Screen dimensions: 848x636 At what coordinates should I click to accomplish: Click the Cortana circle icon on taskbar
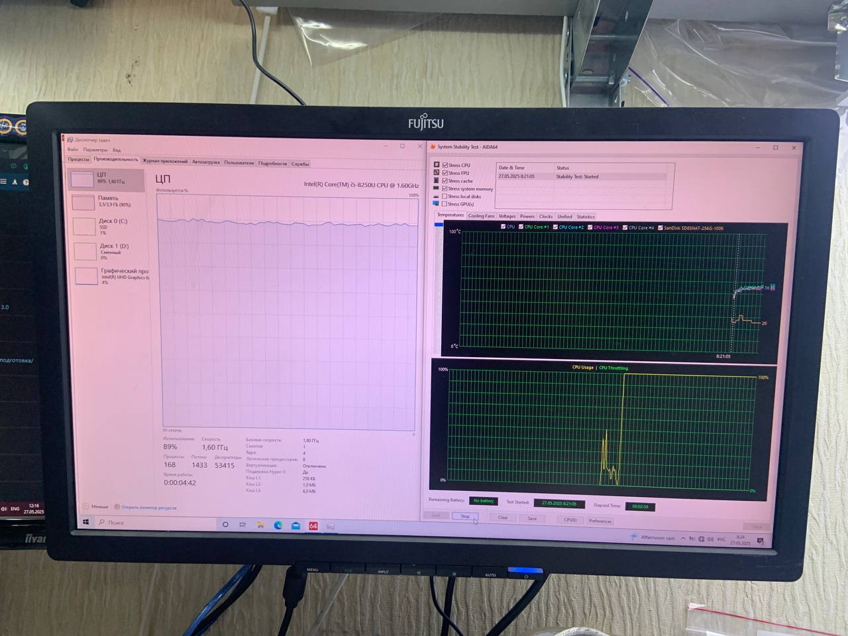click(225, 525)
